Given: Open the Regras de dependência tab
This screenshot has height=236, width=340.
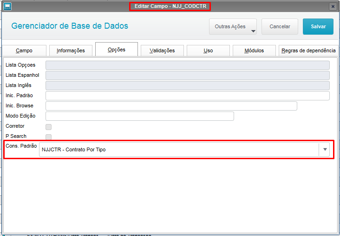Looking at the screenshot, I should point(308,50).
